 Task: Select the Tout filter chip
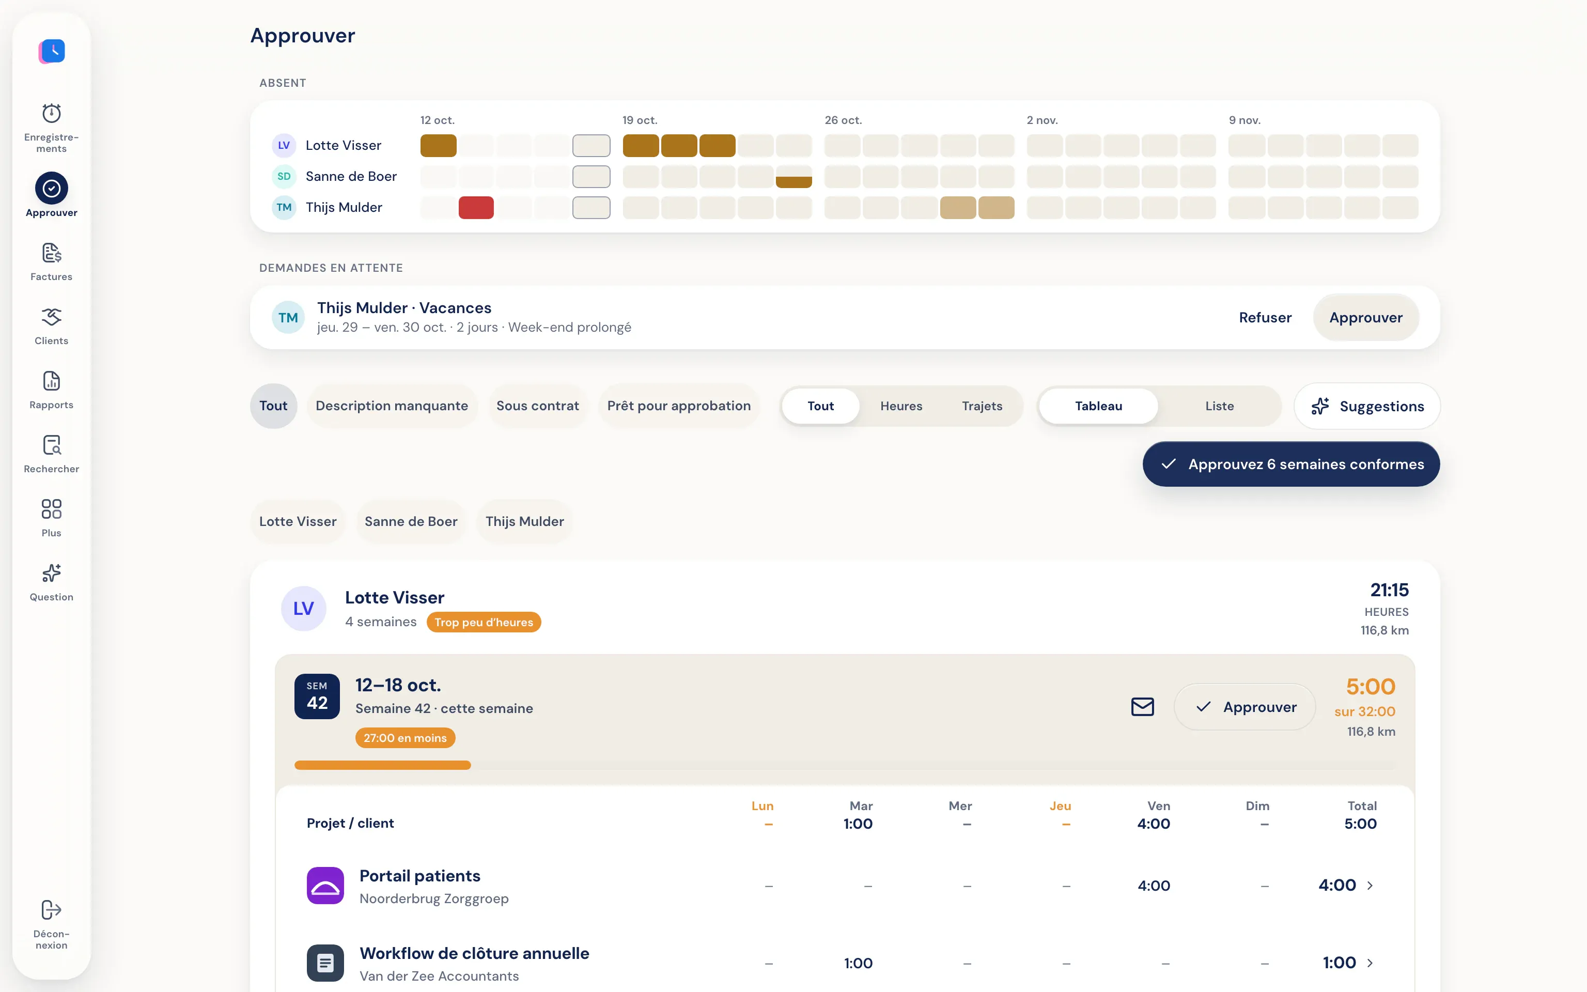[x=273, y=406]
